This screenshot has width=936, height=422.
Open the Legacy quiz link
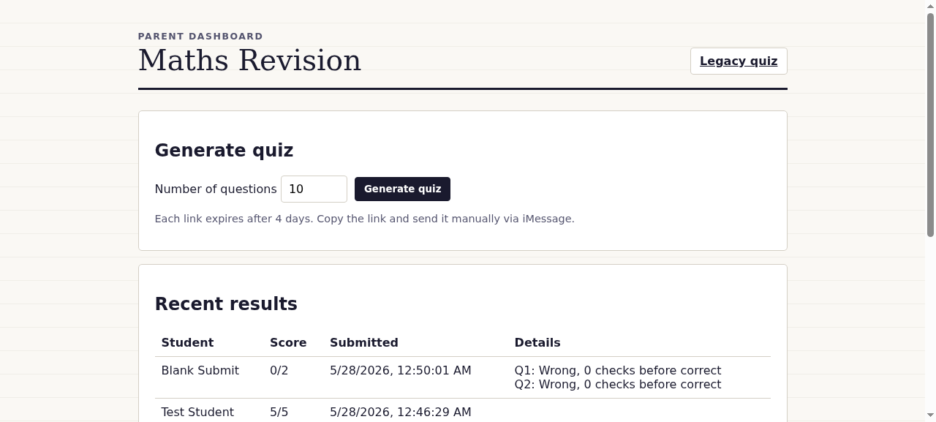pos(739,61)
